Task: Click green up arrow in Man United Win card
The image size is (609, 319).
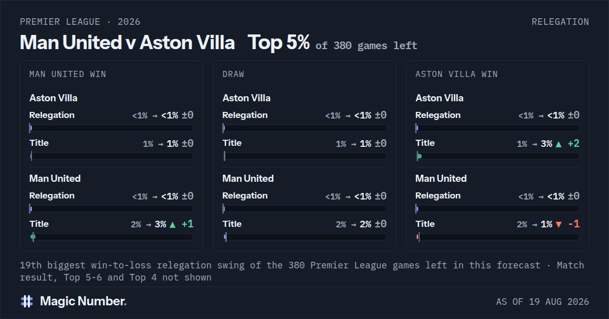Action: click(173, 224)
